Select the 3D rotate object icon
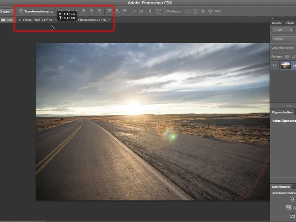Viewport: 296px width, 222px height. (x=188, y=11)
